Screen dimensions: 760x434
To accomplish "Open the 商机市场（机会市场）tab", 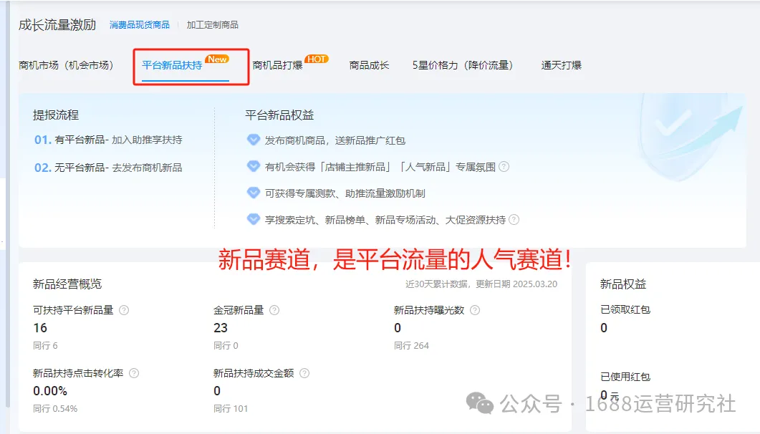I will click(66, 65).
